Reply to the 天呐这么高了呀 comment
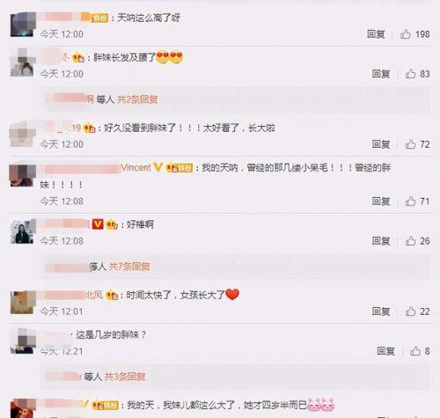440x418 pixels. (376, 34)
